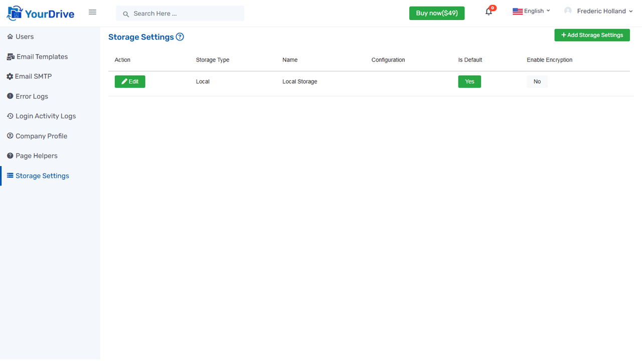
Task: Open the notification bell
Action: pos(489,11)
